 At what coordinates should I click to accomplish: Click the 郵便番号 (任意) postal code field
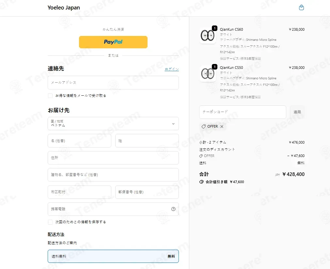click(147, 192)
